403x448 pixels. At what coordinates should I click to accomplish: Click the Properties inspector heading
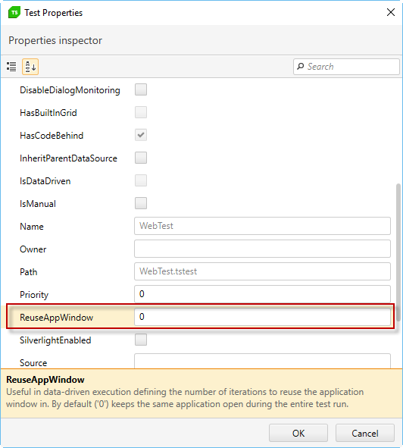click(55, 41)
